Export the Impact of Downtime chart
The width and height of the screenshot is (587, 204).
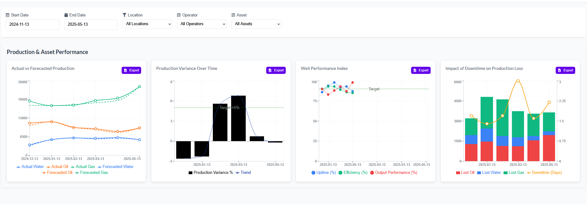click(x=565, y=70)
